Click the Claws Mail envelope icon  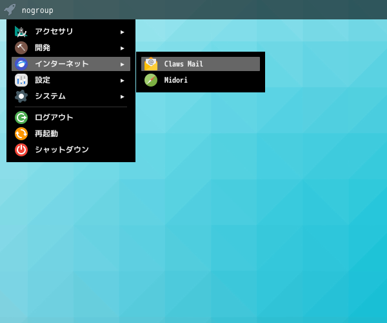151,64
